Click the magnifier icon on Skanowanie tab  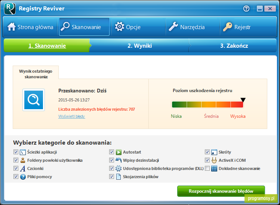tap(65, 27)
